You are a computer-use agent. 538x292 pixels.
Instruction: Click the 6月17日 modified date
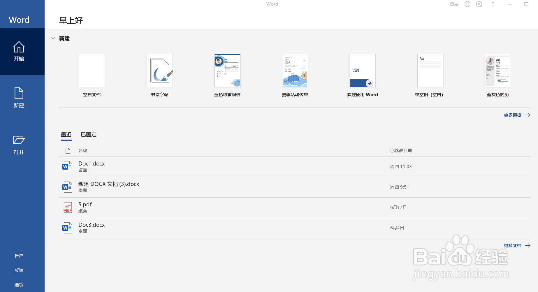(398, 207)
